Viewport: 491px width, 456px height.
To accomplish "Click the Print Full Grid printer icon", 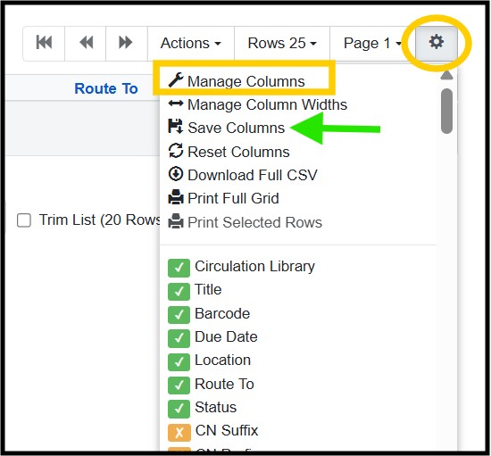I will click(x=176, y=197).
